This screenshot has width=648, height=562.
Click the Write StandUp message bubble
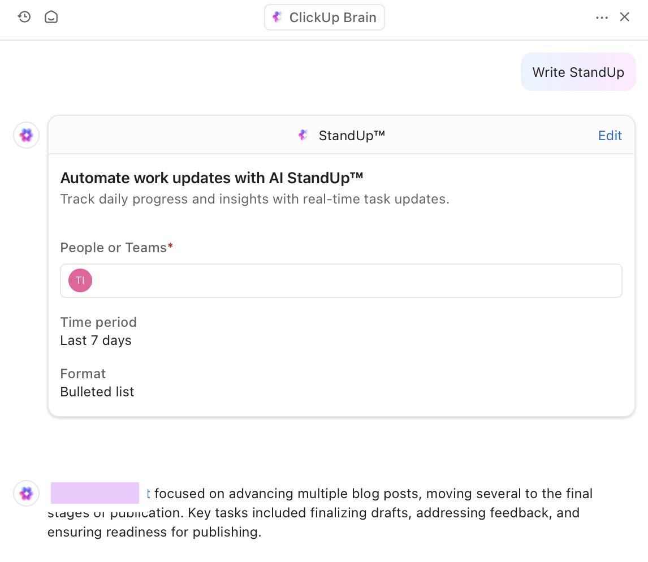[x=578, y=72]
